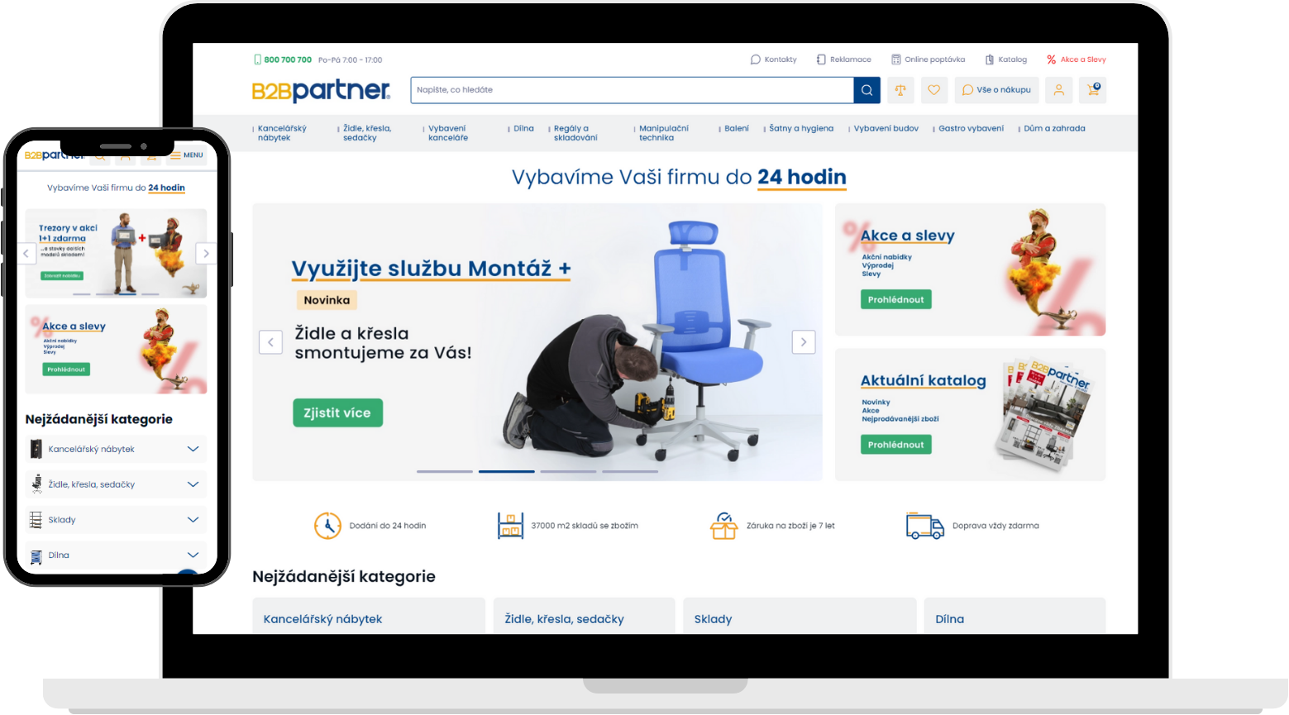1289x715 pixels.
Task: Open the user account icon on the laptop
Action: coord(1058,90)
